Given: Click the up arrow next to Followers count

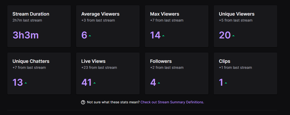Looking at the screenshot, I should tap(159, 83).
